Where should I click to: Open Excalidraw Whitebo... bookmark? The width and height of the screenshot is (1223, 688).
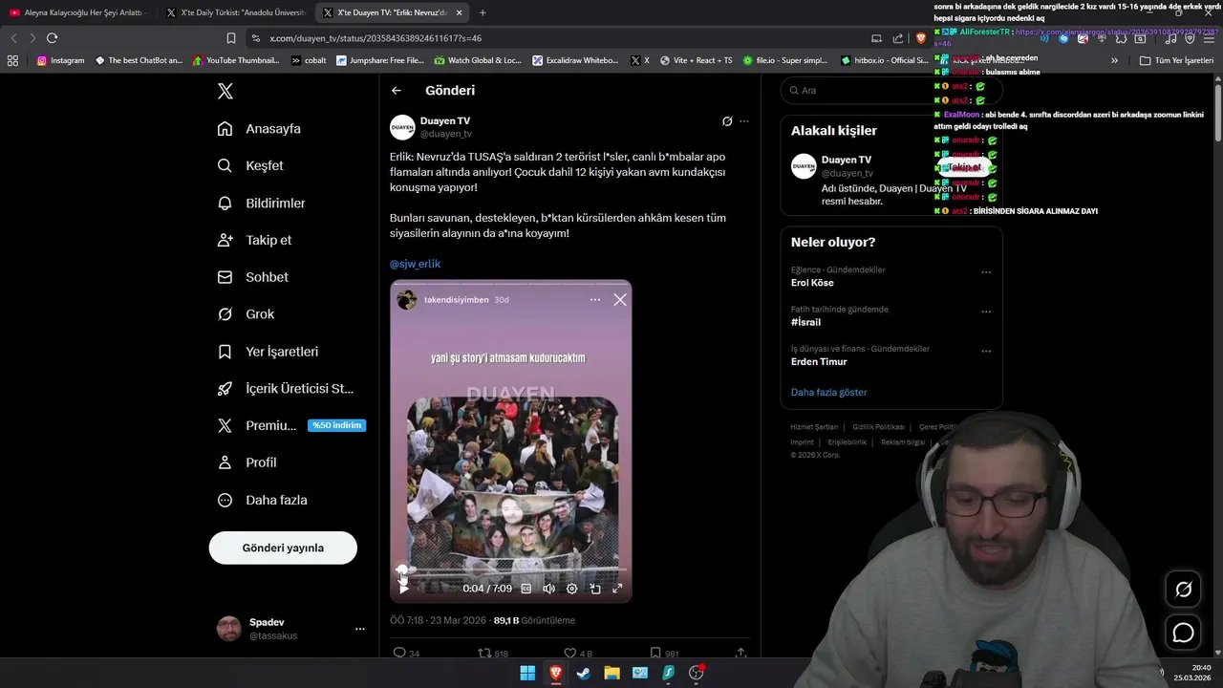coord(575,60)
